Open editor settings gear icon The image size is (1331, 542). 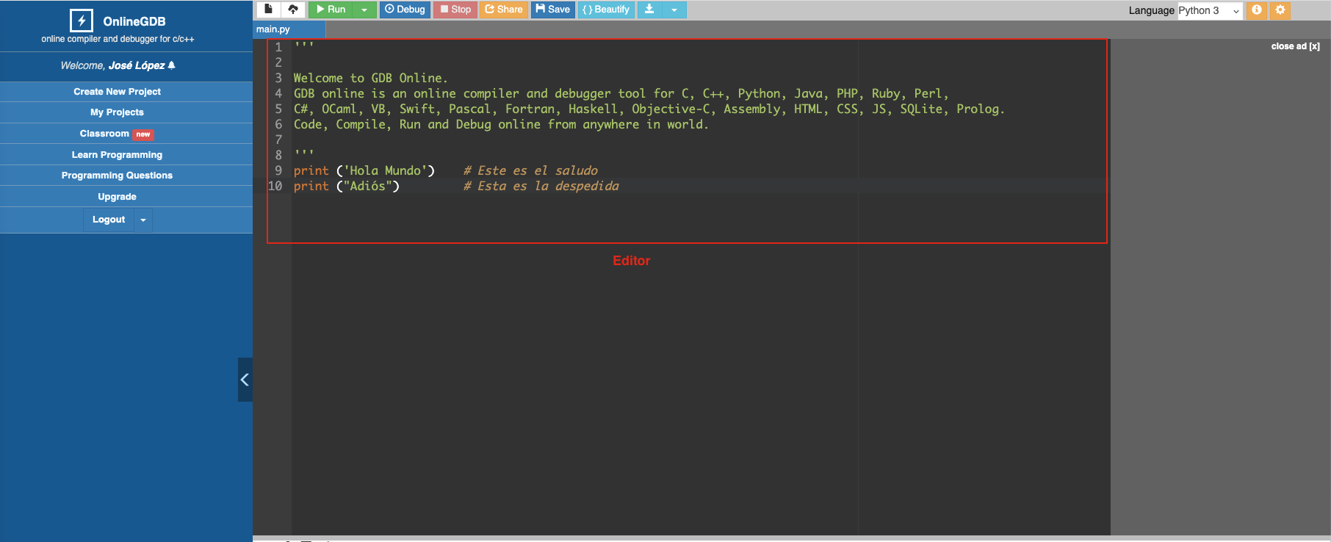coord(1280,10)
